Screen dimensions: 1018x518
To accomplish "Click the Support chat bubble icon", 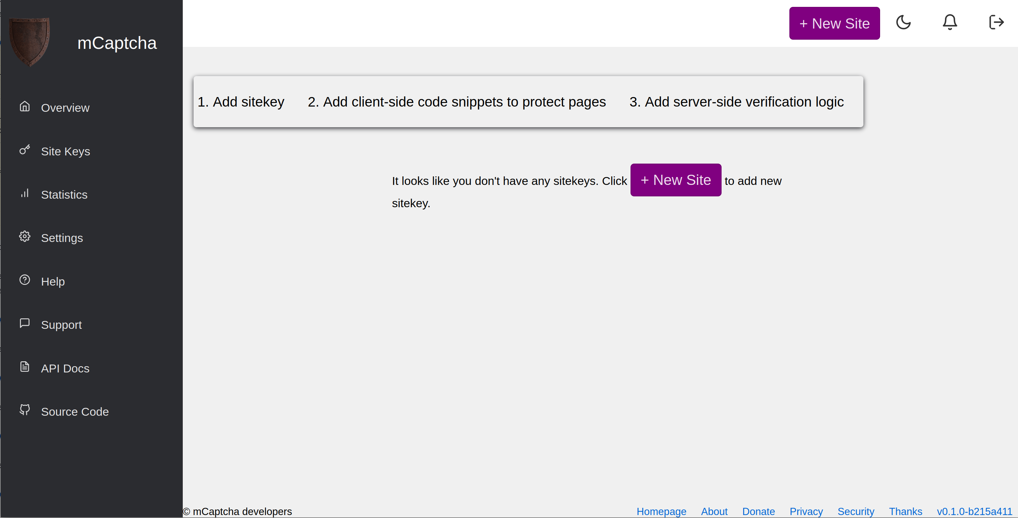I will [x=25, y=324].
